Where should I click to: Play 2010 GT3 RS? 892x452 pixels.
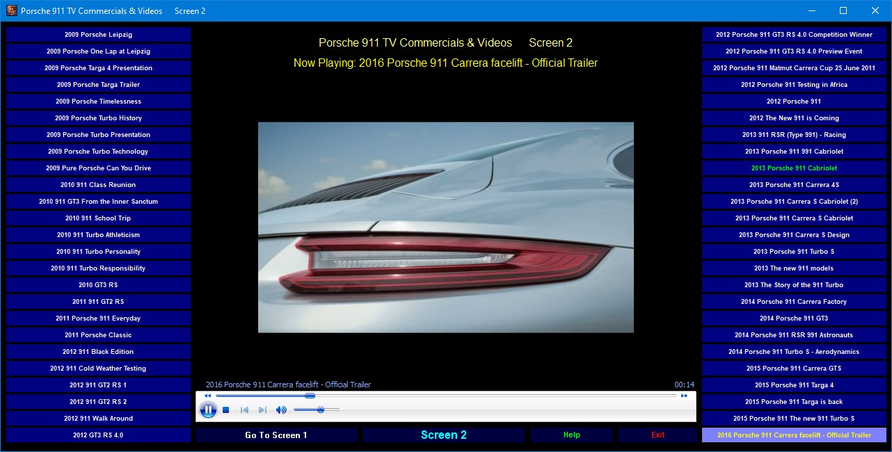point(98,285)
